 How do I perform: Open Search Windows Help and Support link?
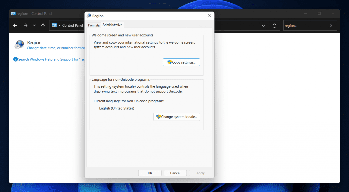pos(51,59)
